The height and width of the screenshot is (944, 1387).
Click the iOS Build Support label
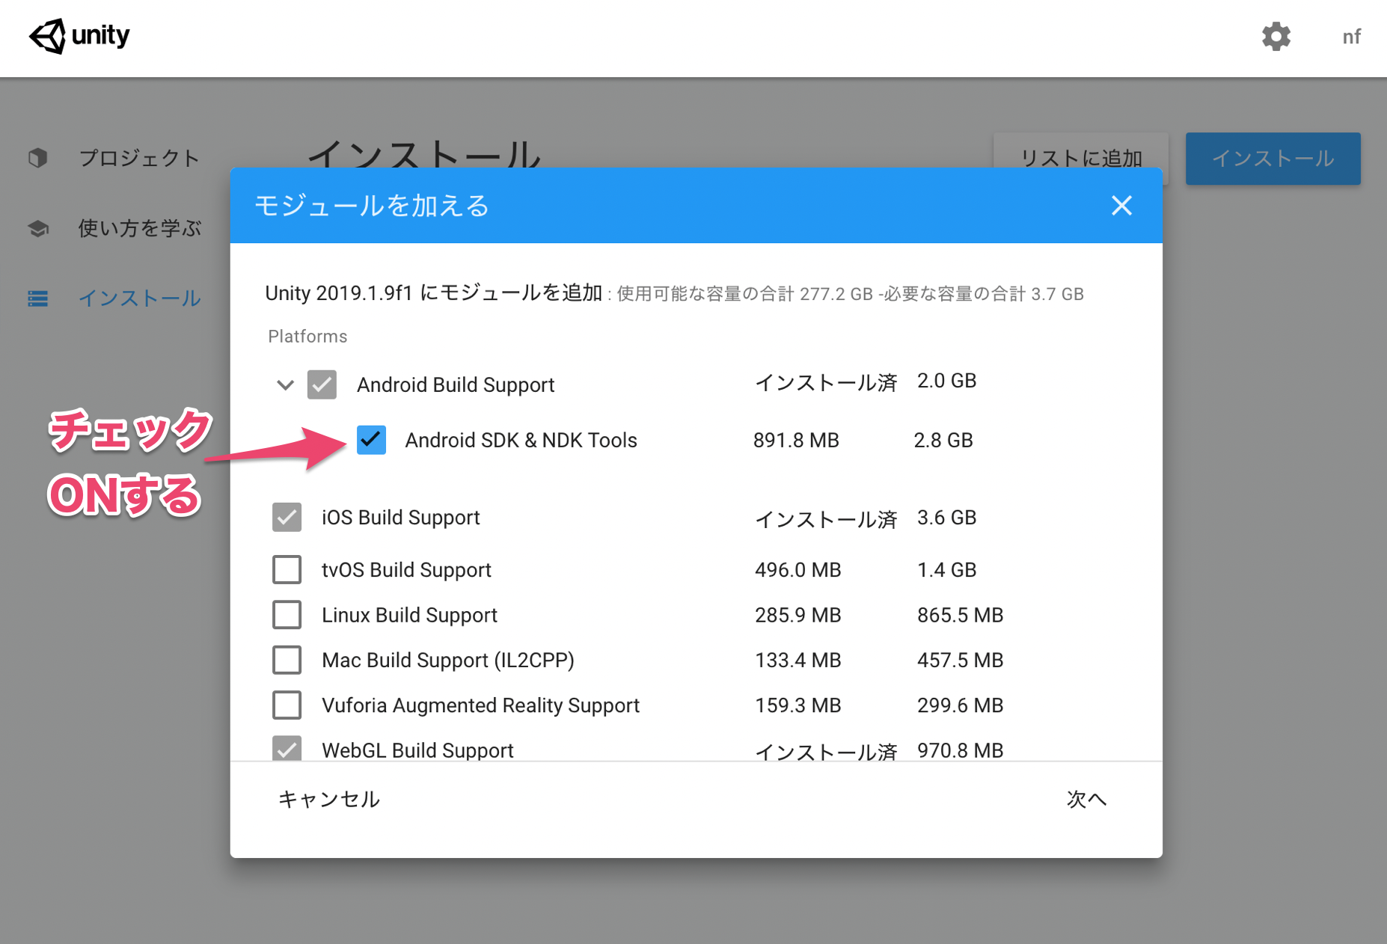(400, 518)
